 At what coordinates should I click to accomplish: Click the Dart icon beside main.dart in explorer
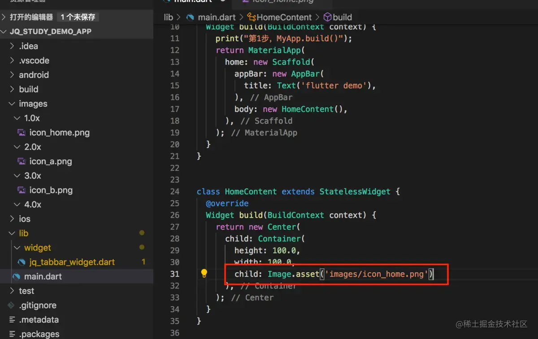[16, 276]
